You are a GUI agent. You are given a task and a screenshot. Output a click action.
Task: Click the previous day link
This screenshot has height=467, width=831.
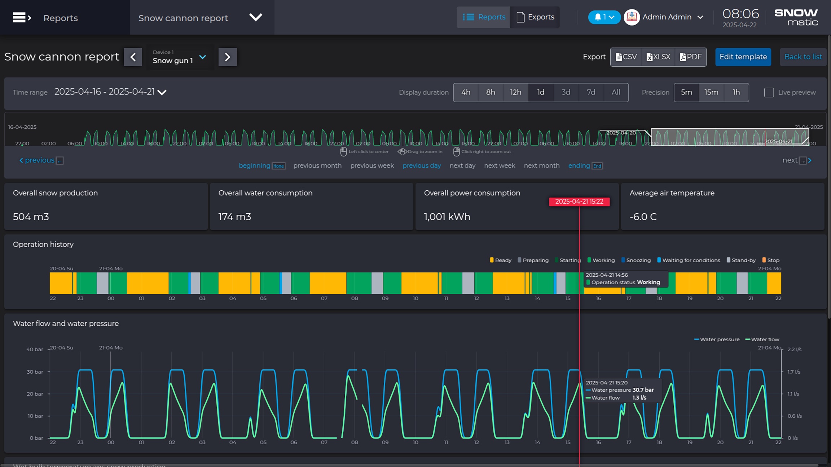coord(421,166)
